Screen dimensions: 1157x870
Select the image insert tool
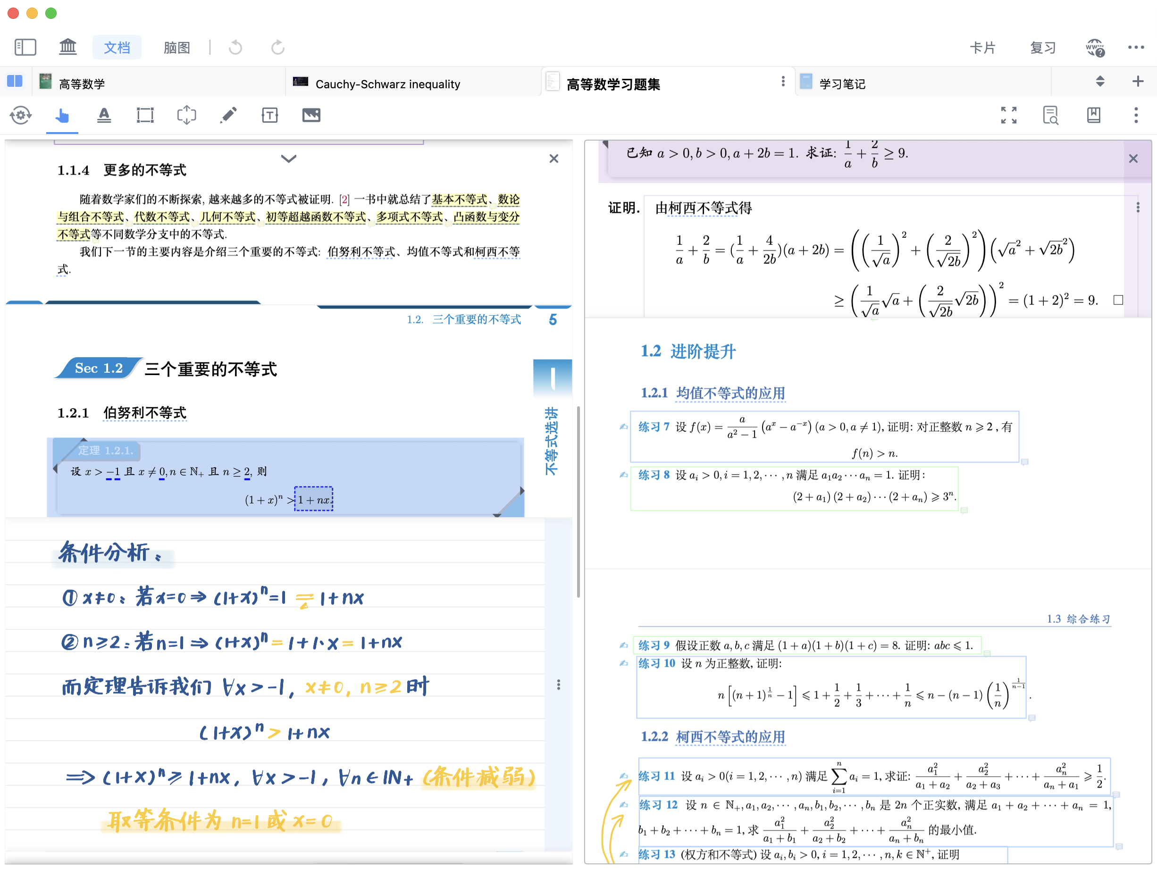(x=311, y=115)
